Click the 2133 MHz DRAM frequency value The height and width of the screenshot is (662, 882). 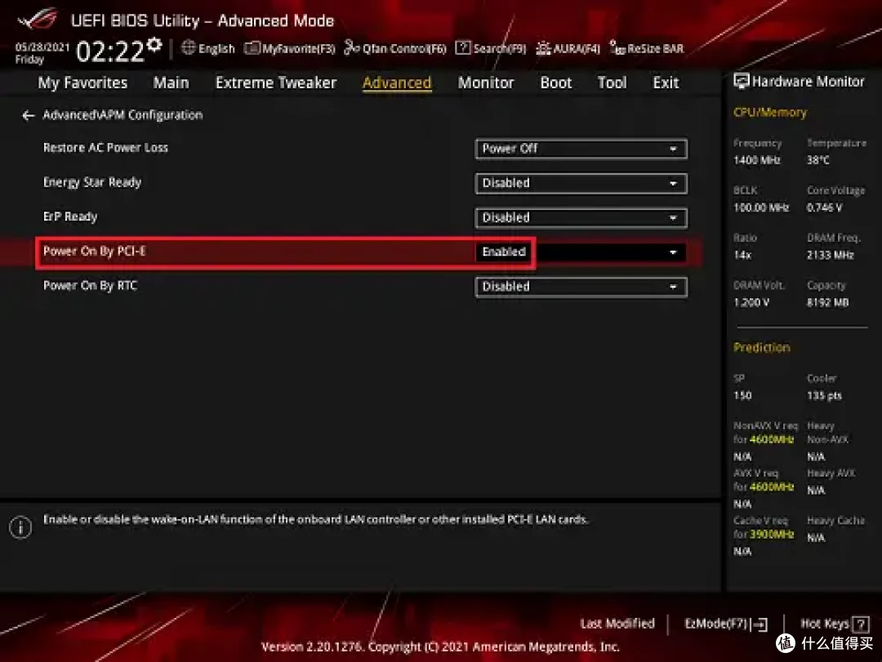click(831, 255)
